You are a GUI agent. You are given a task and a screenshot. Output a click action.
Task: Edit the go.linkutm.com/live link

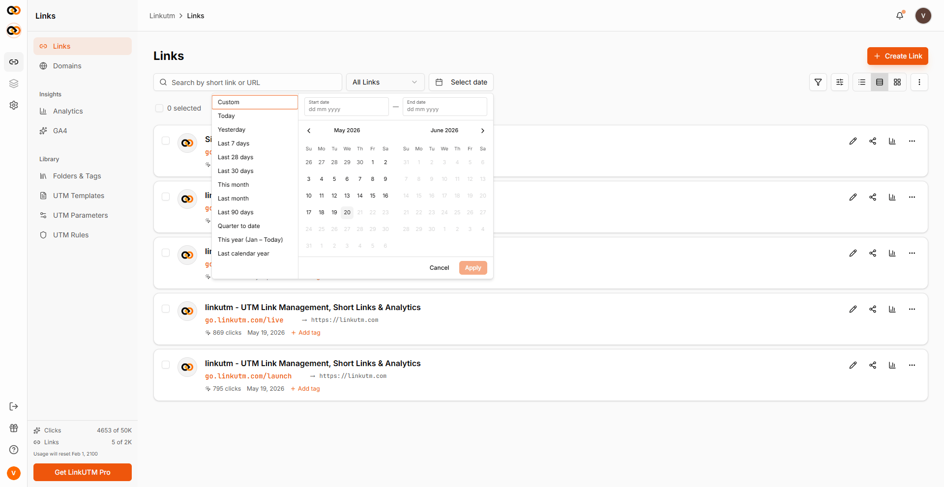(x=853, y=309)
